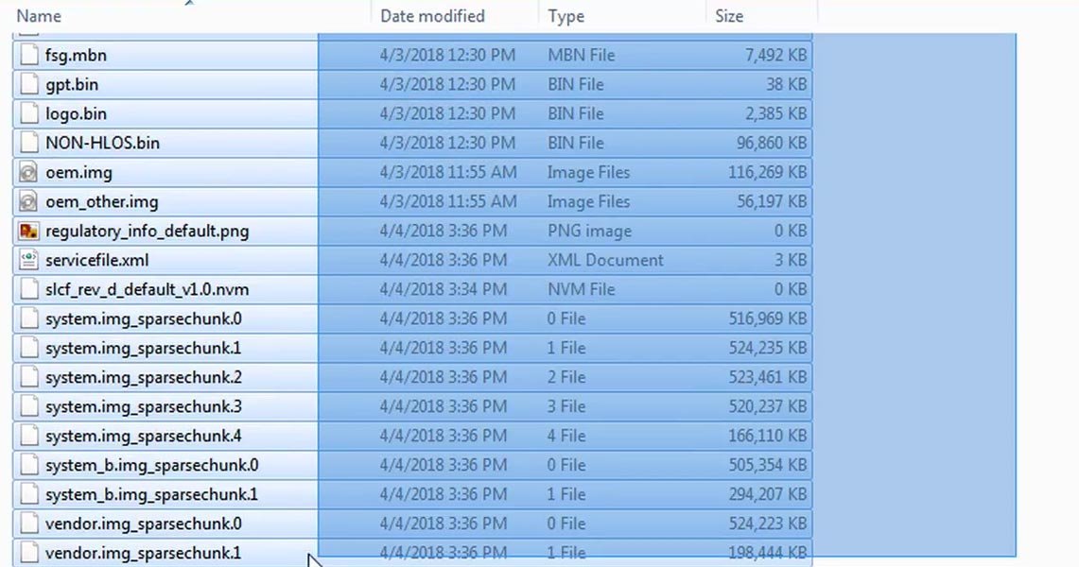Click the servicefile.xml document icon
1079x567 pixels.
click(x=29, y=260)
